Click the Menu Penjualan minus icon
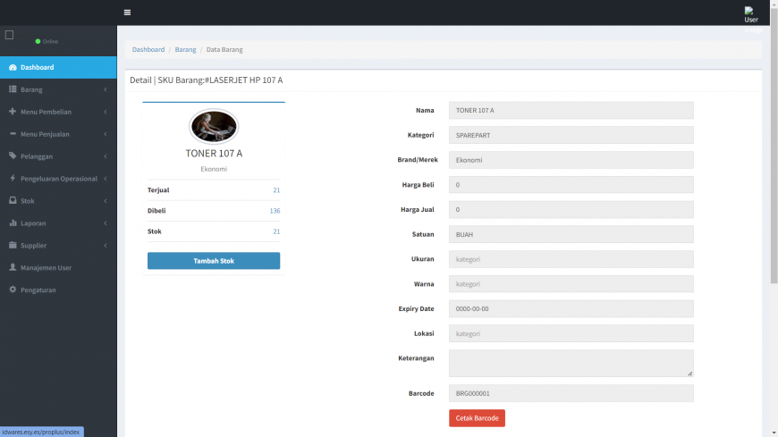 pyautogui.click(x=13, y=134)
